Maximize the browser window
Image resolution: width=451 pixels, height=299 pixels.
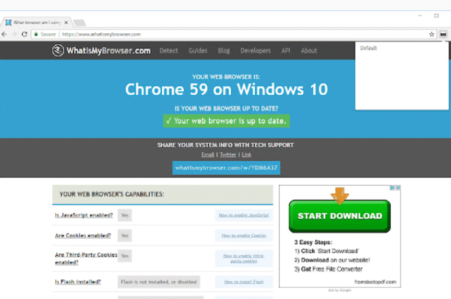click(436, 16)
